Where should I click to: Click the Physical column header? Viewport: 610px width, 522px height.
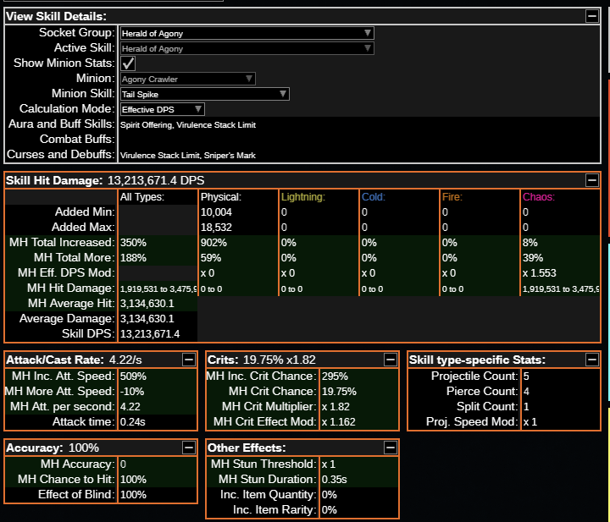point(221,197)
